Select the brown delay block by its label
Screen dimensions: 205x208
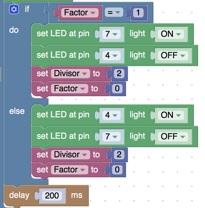[19, 195]
